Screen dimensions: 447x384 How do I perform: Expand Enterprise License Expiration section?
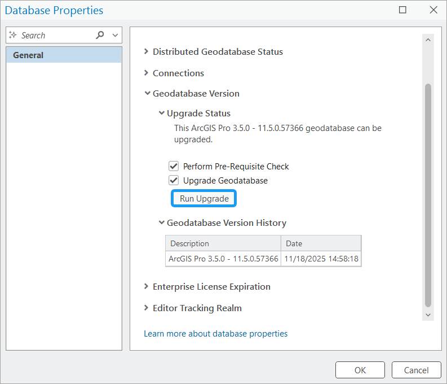146,286
